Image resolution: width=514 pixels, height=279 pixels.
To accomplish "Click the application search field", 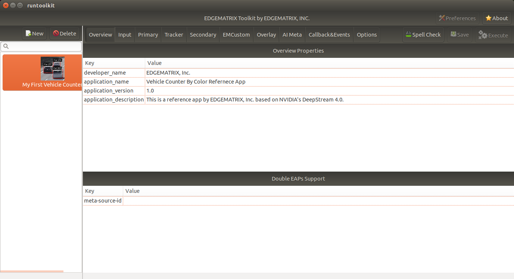I will pyautogui.click(x=41, y=46).
